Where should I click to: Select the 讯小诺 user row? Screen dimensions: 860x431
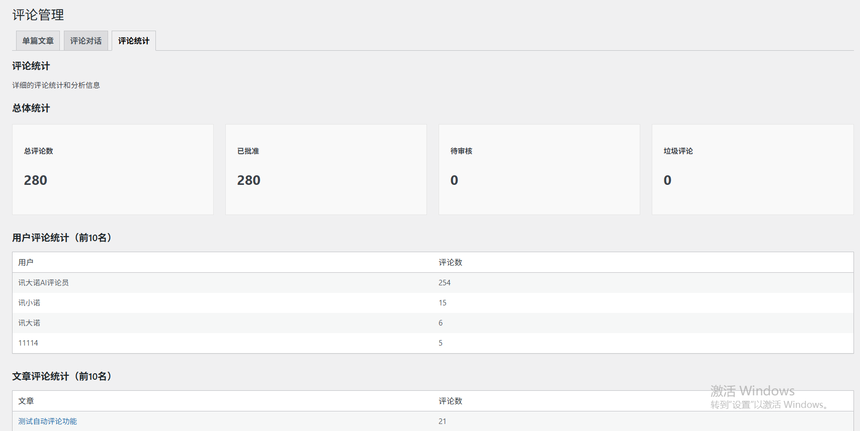[x=29, y=303]
